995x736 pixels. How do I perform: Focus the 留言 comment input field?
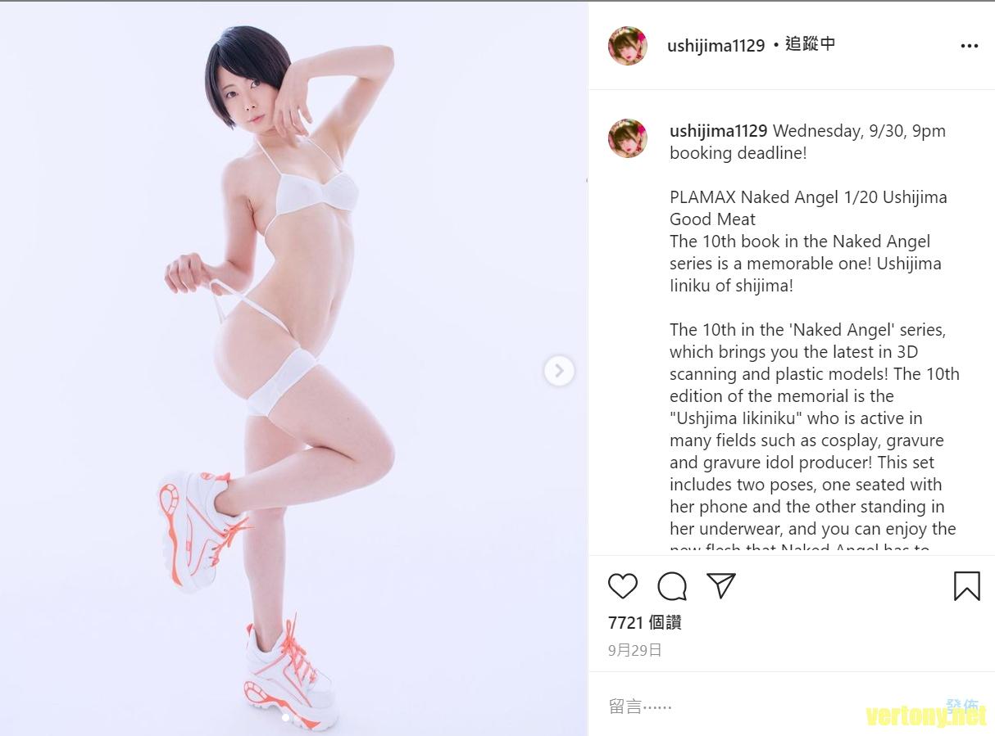[770, 706]
